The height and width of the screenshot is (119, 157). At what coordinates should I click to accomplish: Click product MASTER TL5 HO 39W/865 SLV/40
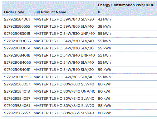[x=63, y=26]
